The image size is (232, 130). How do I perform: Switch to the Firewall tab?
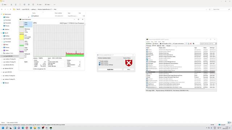pyautogui.click(x=168, y=46)
